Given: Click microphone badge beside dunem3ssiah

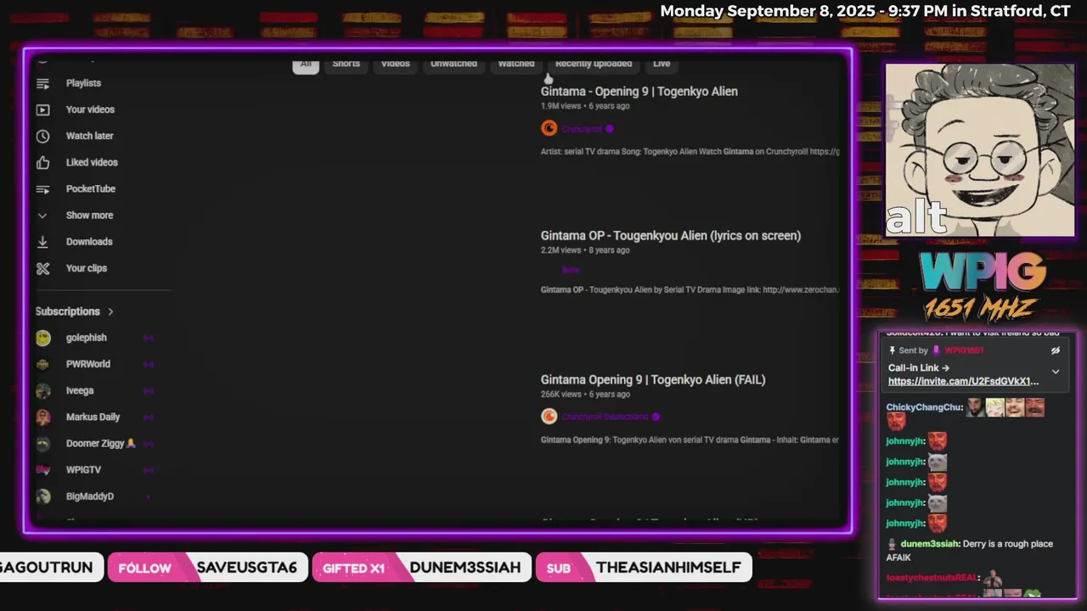Looking at the screenshot, I should pos(892,544).
